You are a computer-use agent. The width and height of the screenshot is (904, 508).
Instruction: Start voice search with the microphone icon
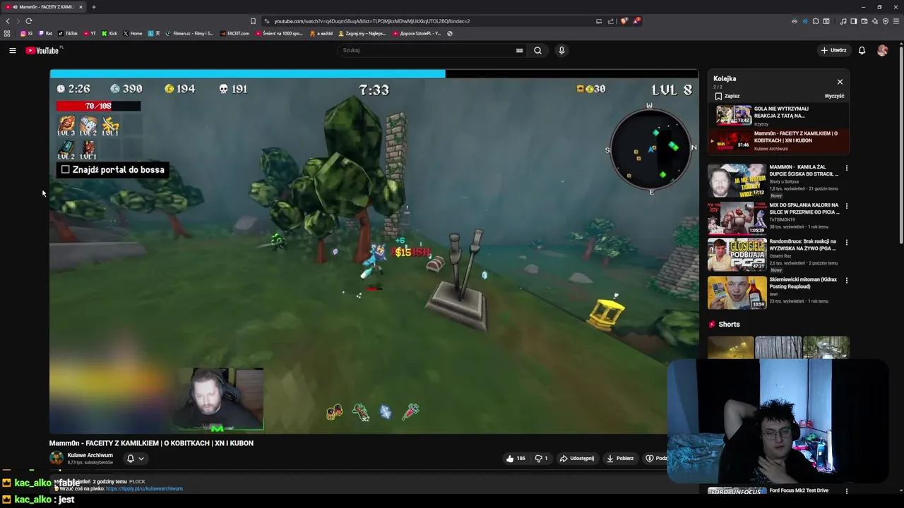pyautogui.click(x=561, y=50)
